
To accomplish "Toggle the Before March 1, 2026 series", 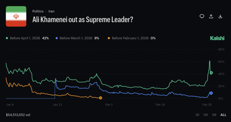I will coord(77,38).
